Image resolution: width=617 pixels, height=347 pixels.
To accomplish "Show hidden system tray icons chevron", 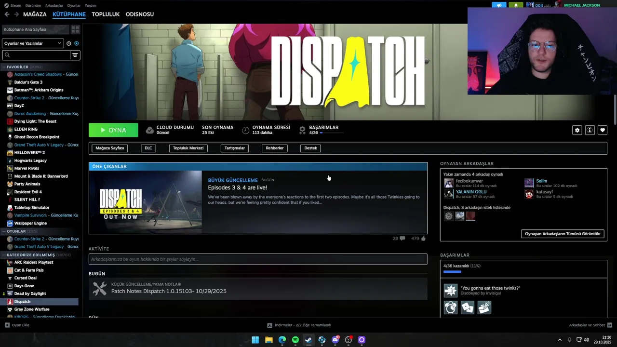I will point(560,340).
